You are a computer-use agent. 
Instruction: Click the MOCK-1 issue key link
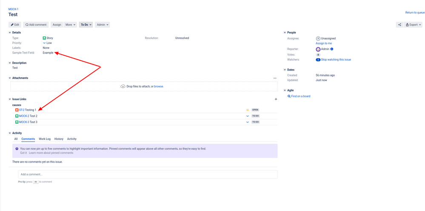14,9
